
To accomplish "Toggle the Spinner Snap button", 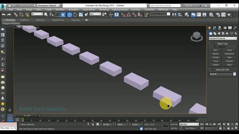I will [x=140, y=15].
